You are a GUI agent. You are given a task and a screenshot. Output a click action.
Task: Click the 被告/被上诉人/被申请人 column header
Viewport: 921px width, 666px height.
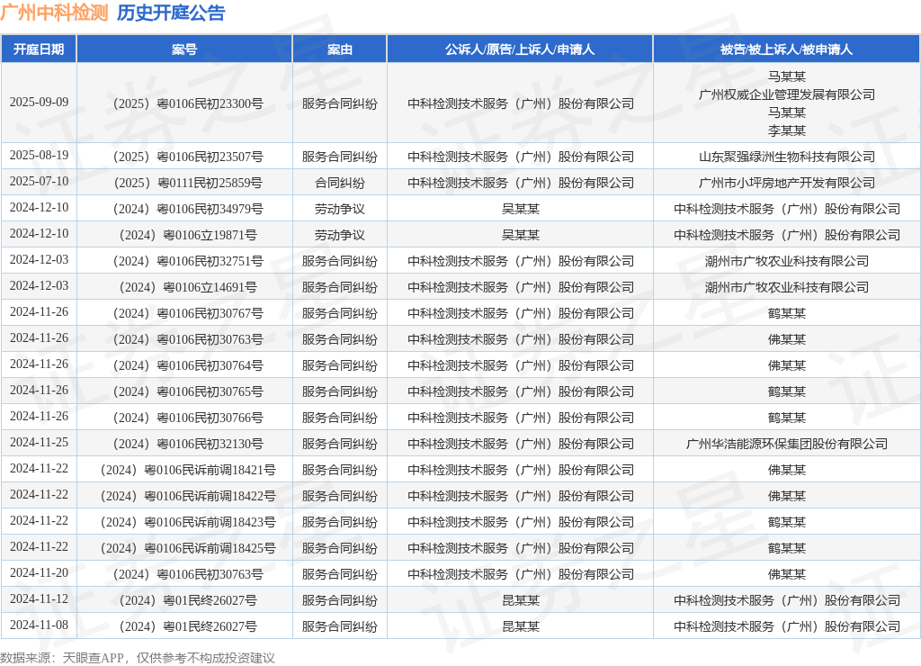[786, 49]
